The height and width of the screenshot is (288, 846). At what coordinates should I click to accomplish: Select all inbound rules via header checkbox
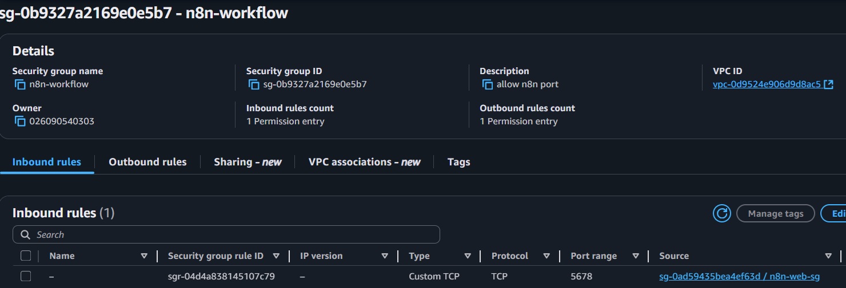[x=26, y=255]
